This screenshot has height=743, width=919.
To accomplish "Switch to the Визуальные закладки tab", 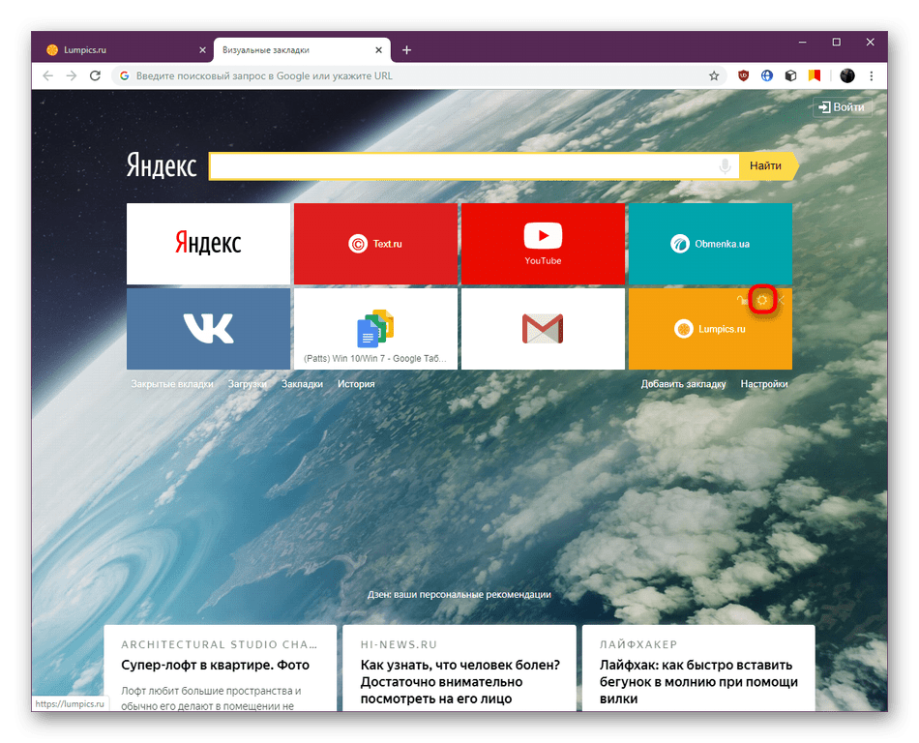I will click(x=281, y=49).
